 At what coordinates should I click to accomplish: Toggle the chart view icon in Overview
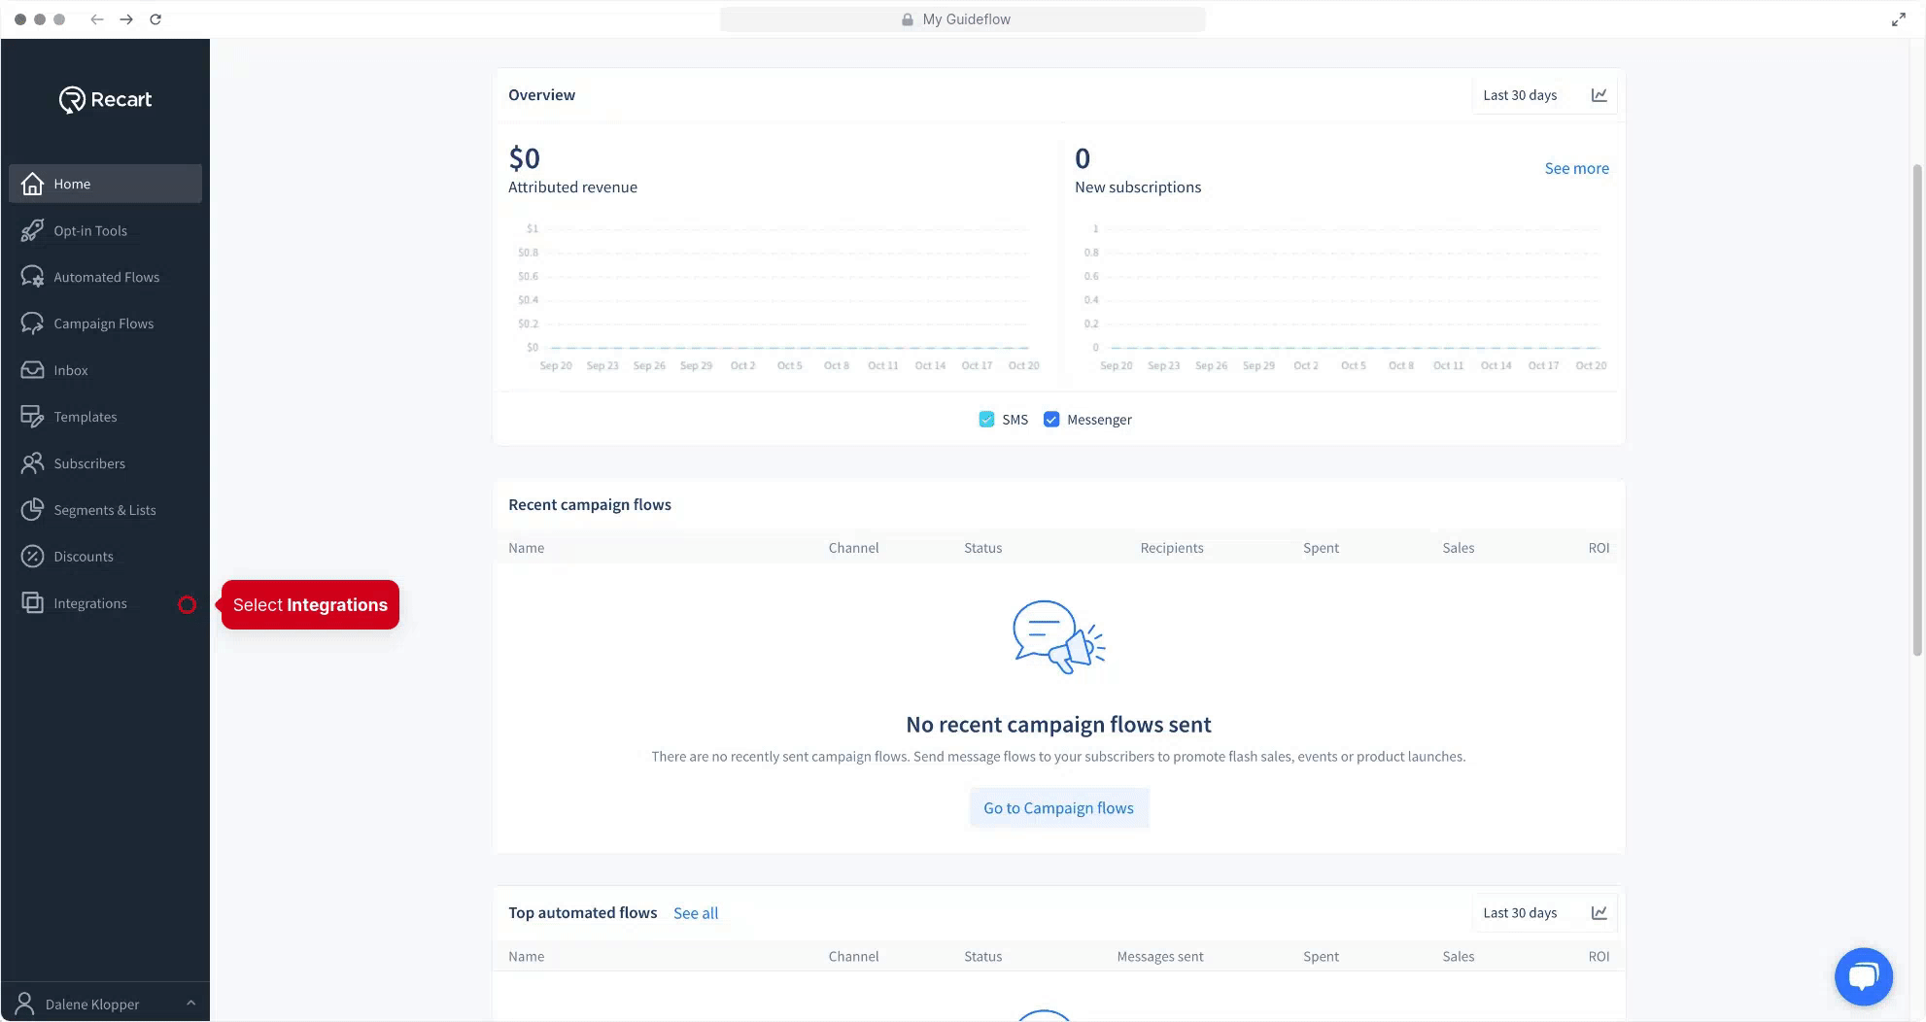(x=1599, y=94)
